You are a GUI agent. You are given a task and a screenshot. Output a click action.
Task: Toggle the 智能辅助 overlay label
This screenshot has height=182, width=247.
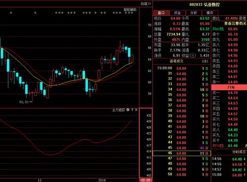(x=130, y=10)
